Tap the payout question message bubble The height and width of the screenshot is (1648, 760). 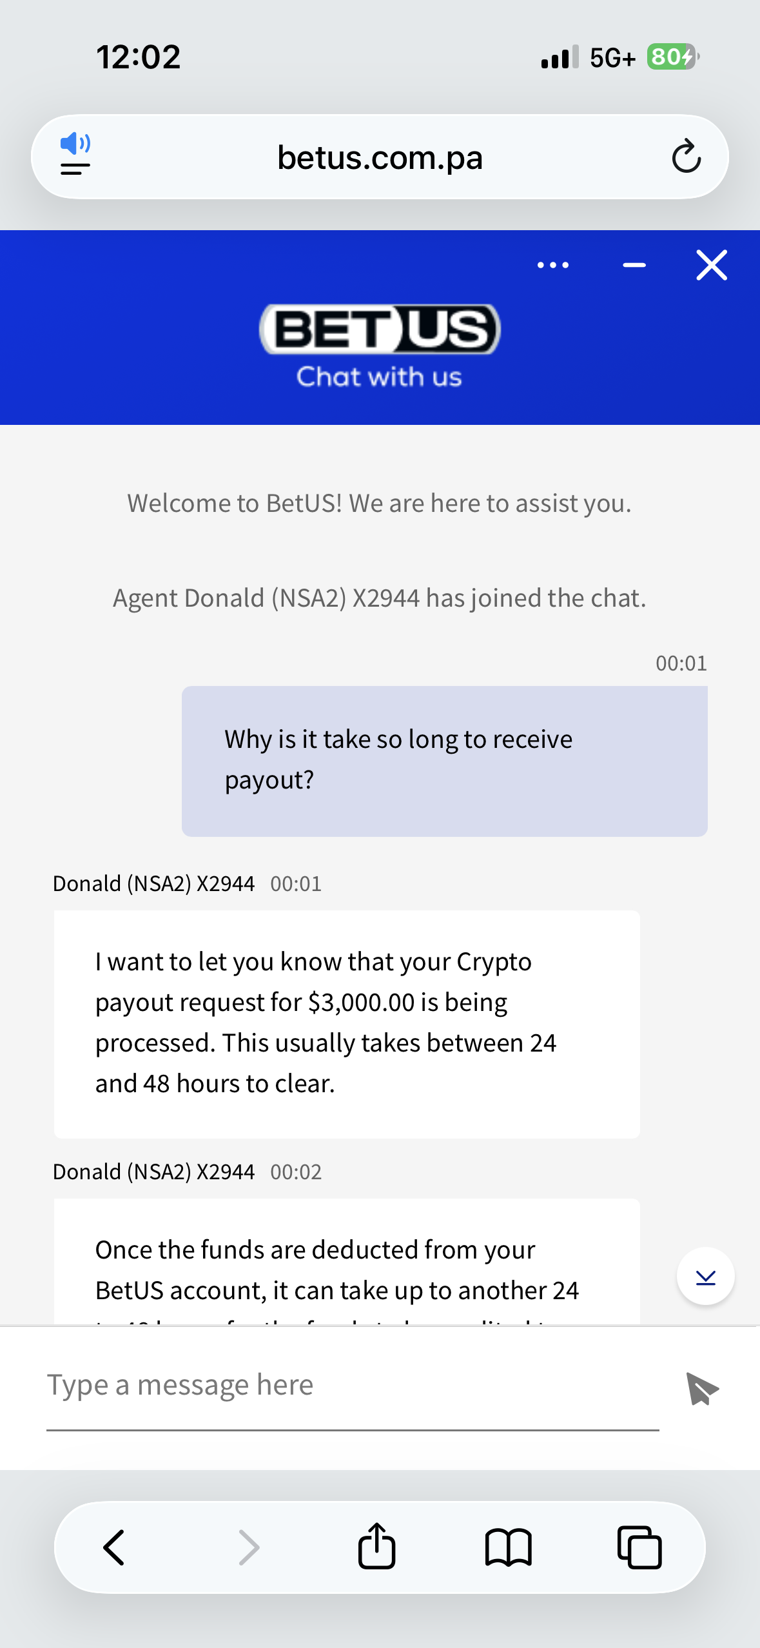coord(444,761)
